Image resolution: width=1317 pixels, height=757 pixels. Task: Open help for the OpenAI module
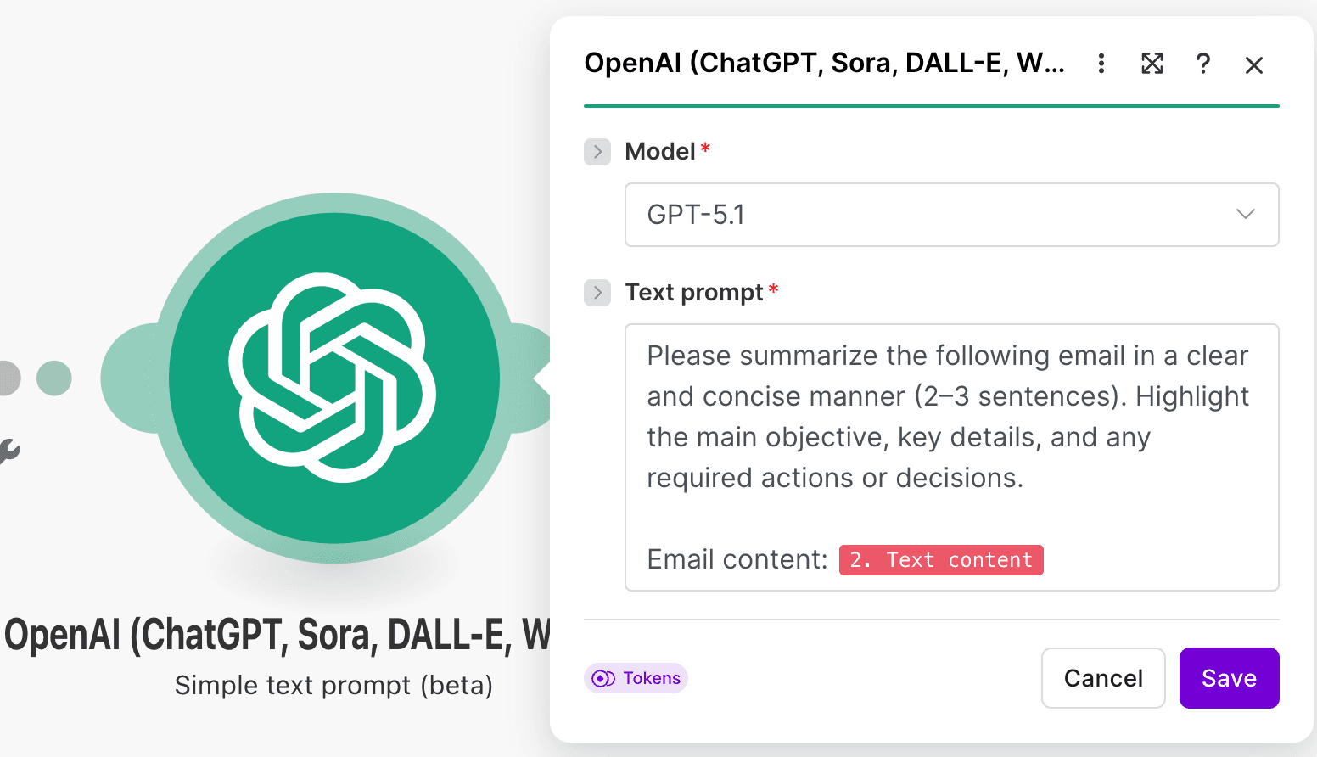coord(1202,64)
